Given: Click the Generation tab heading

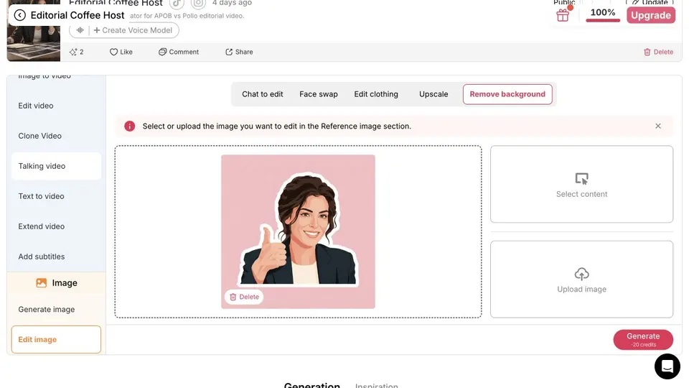Looking at the screenshot, I should [312, 385].
